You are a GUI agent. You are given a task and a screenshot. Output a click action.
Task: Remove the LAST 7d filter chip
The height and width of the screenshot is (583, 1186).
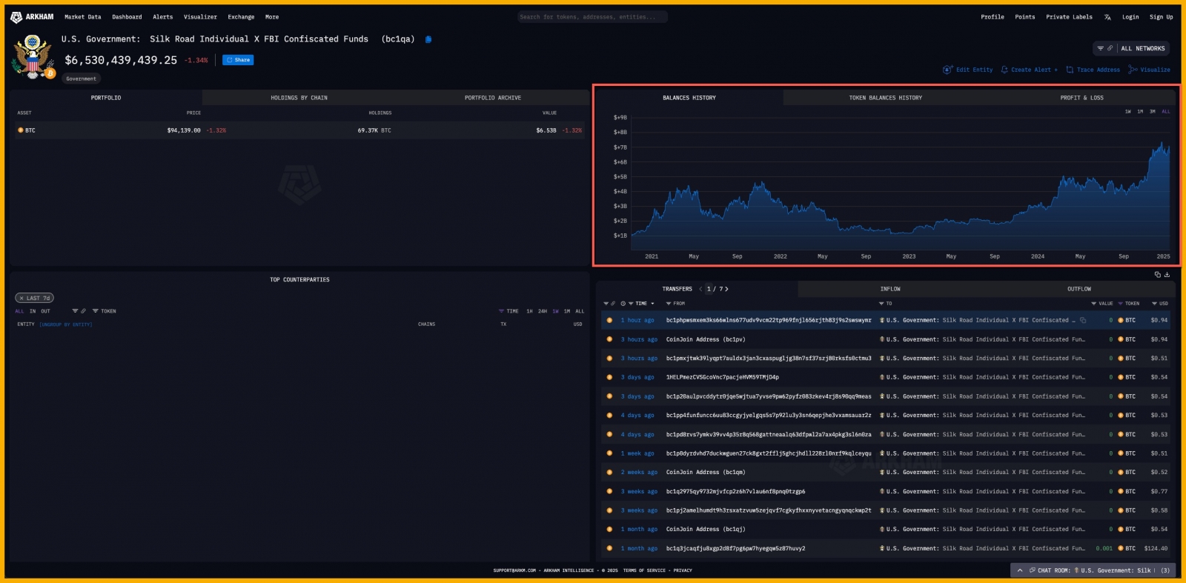(x=21, y=299)
